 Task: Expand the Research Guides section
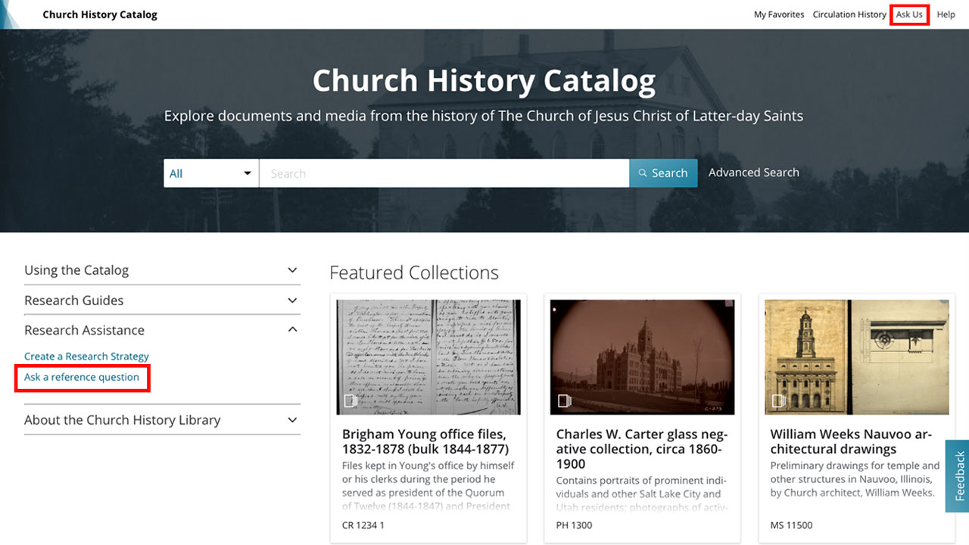coord(162,301)
